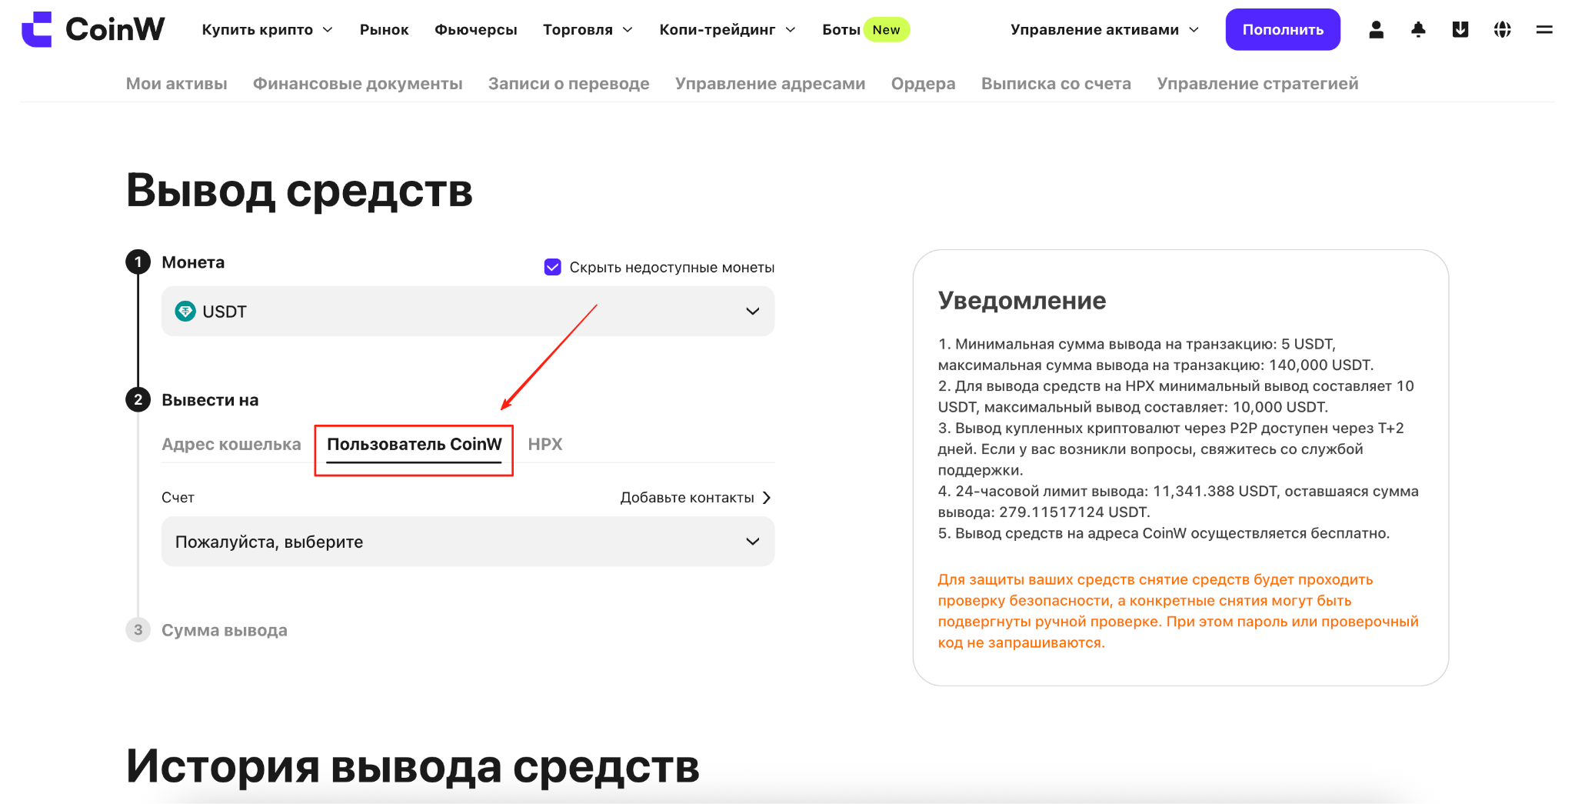Expand the 'Купить крипто' menu

267,29
